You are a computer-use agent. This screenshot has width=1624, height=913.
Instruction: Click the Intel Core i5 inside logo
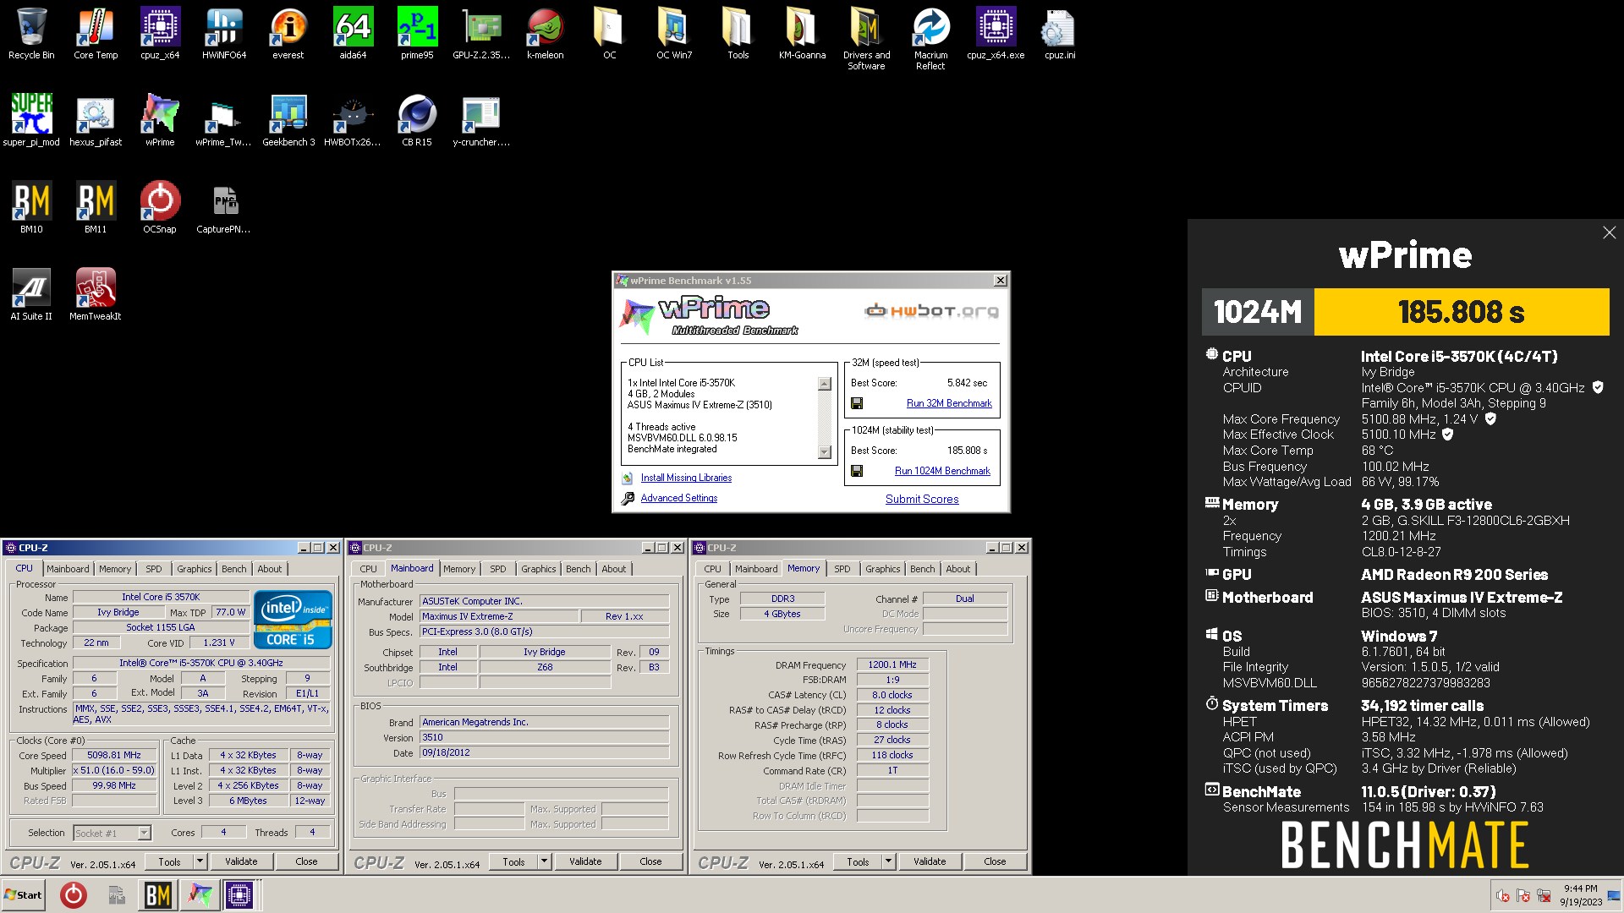point(293,620)
